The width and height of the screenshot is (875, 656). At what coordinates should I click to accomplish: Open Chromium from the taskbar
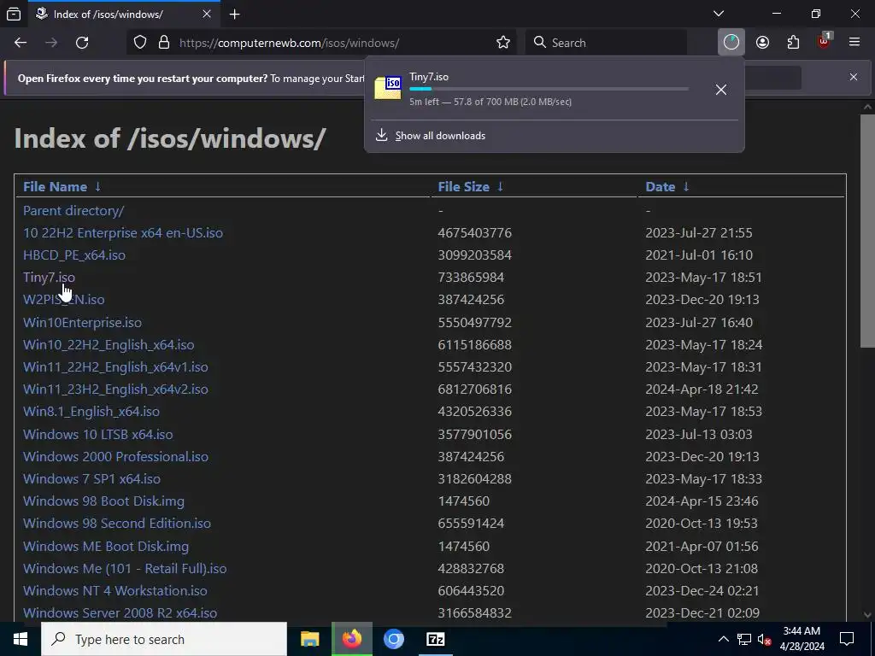click(393, 639)
